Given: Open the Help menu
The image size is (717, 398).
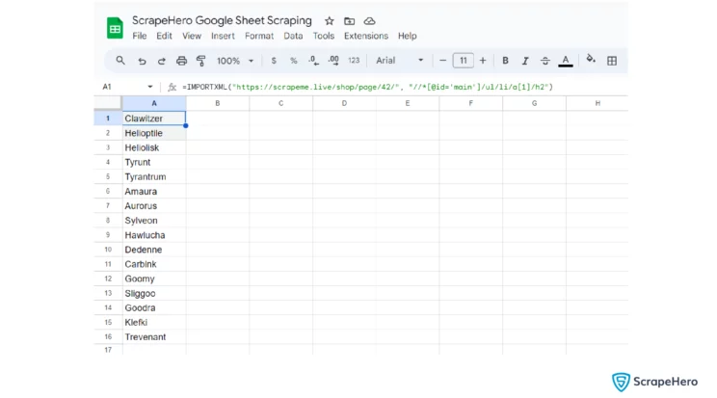Looking at the screenshot, I should pos(407,36).
